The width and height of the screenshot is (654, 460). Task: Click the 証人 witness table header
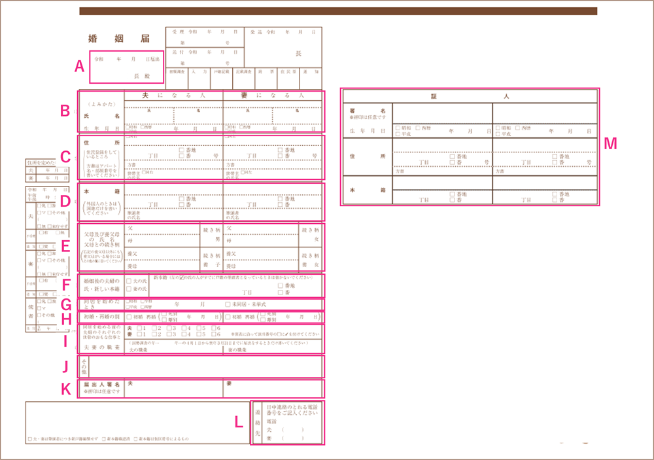tap(469, 96)
